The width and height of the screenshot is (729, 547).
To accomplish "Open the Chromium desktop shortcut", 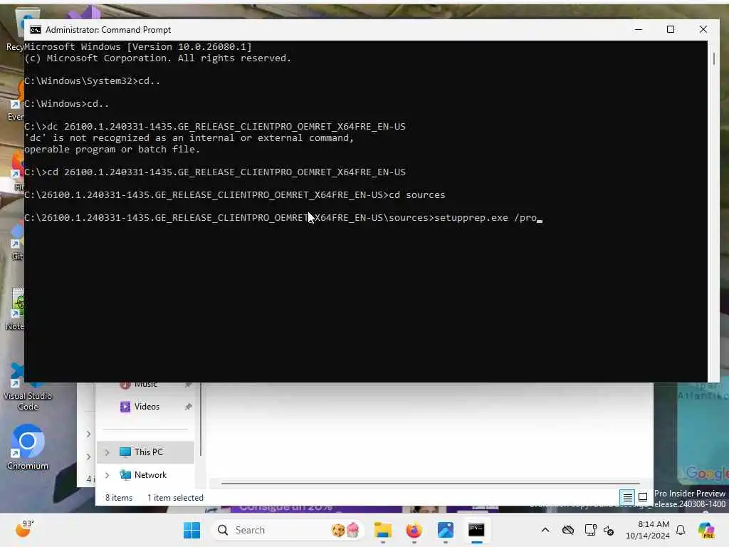I will (x=28, y=447).
